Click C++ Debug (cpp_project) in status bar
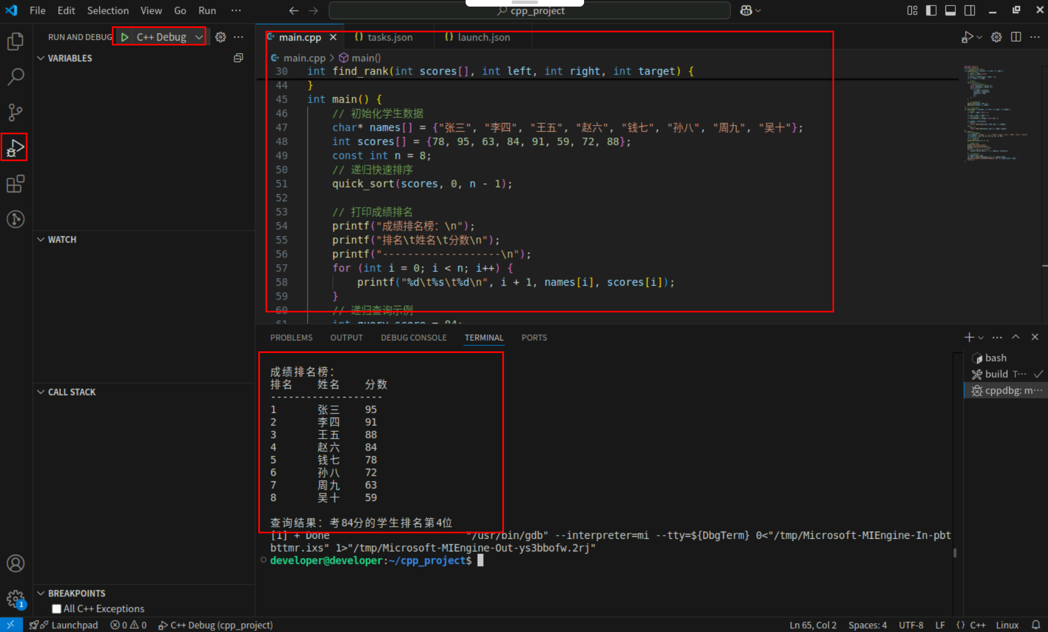This screenshot has height=632, width=1048. click(x=216, y=625)
